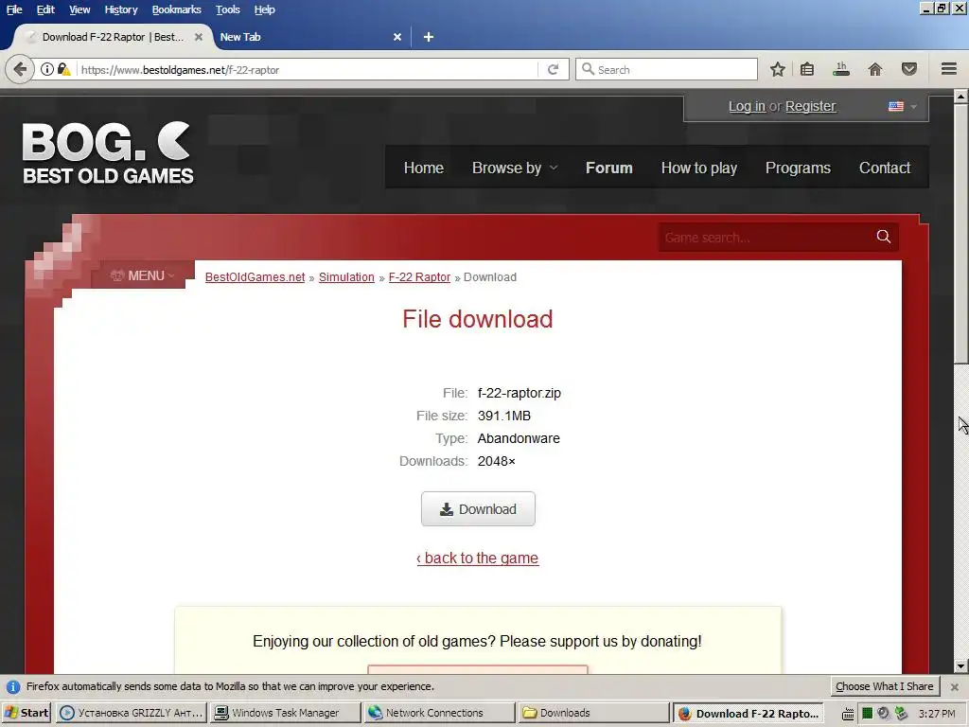The image size is (969, 727).
Task: Click the keyboard icon in system tray
Action: (x=848, y=714)
